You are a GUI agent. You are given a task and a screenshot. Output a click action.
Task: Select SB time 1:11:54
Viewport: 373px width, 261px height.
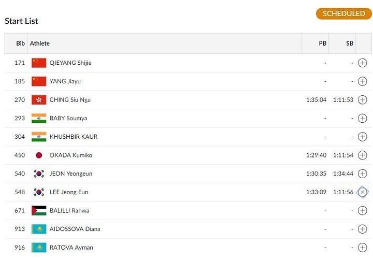coord(343,155)
